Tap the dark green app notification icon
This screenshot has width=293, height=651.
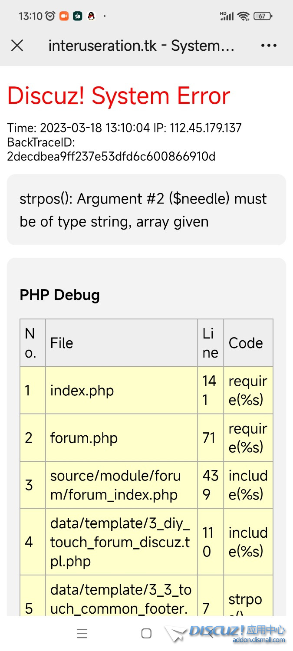click(x=78, y=16)
